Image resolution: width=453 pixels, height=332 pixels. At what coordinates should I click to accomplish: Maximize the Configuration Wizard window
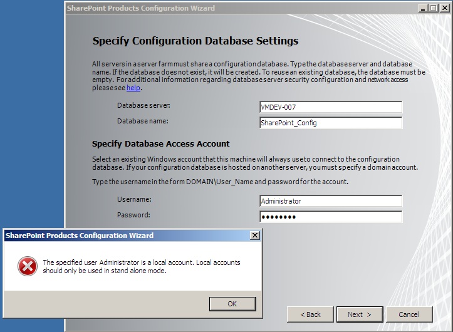pyautogui.click(x=434, y=8)
